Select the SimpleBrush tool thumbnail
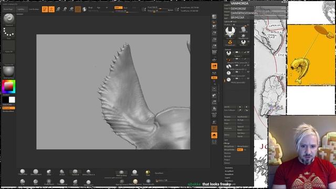Viewport: 336px width, 189px height. (230, 43)
